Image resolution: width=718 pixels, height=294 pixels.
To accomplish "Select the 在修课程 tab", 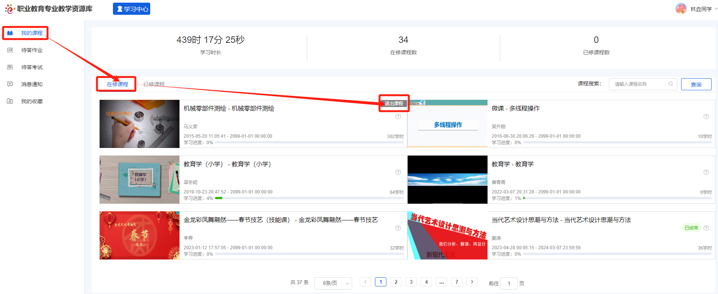I will (x=117, y=84).
